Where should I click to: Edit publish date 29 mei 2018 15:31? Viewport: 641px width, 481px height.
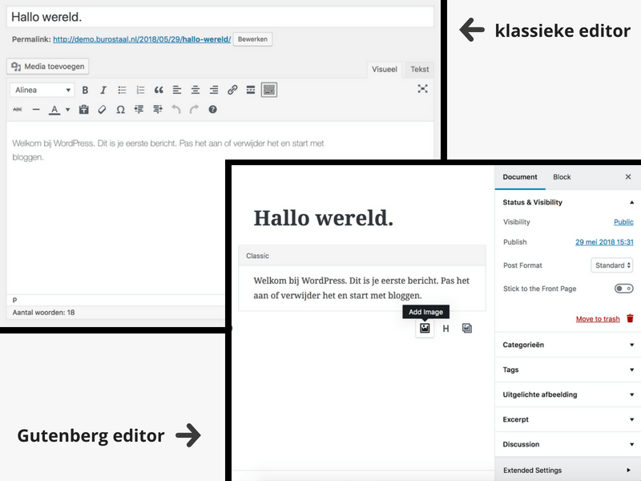(604, 242)
